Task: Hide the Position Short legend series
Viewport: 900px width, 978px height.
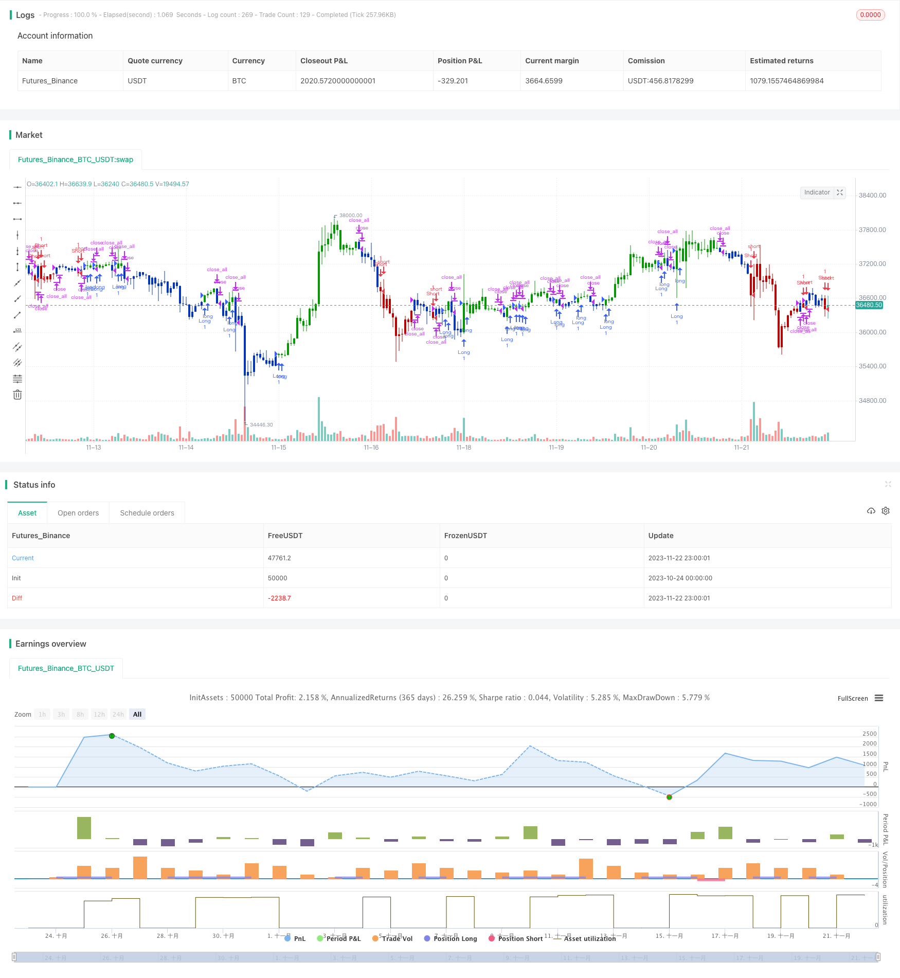Action: [515, 938]
